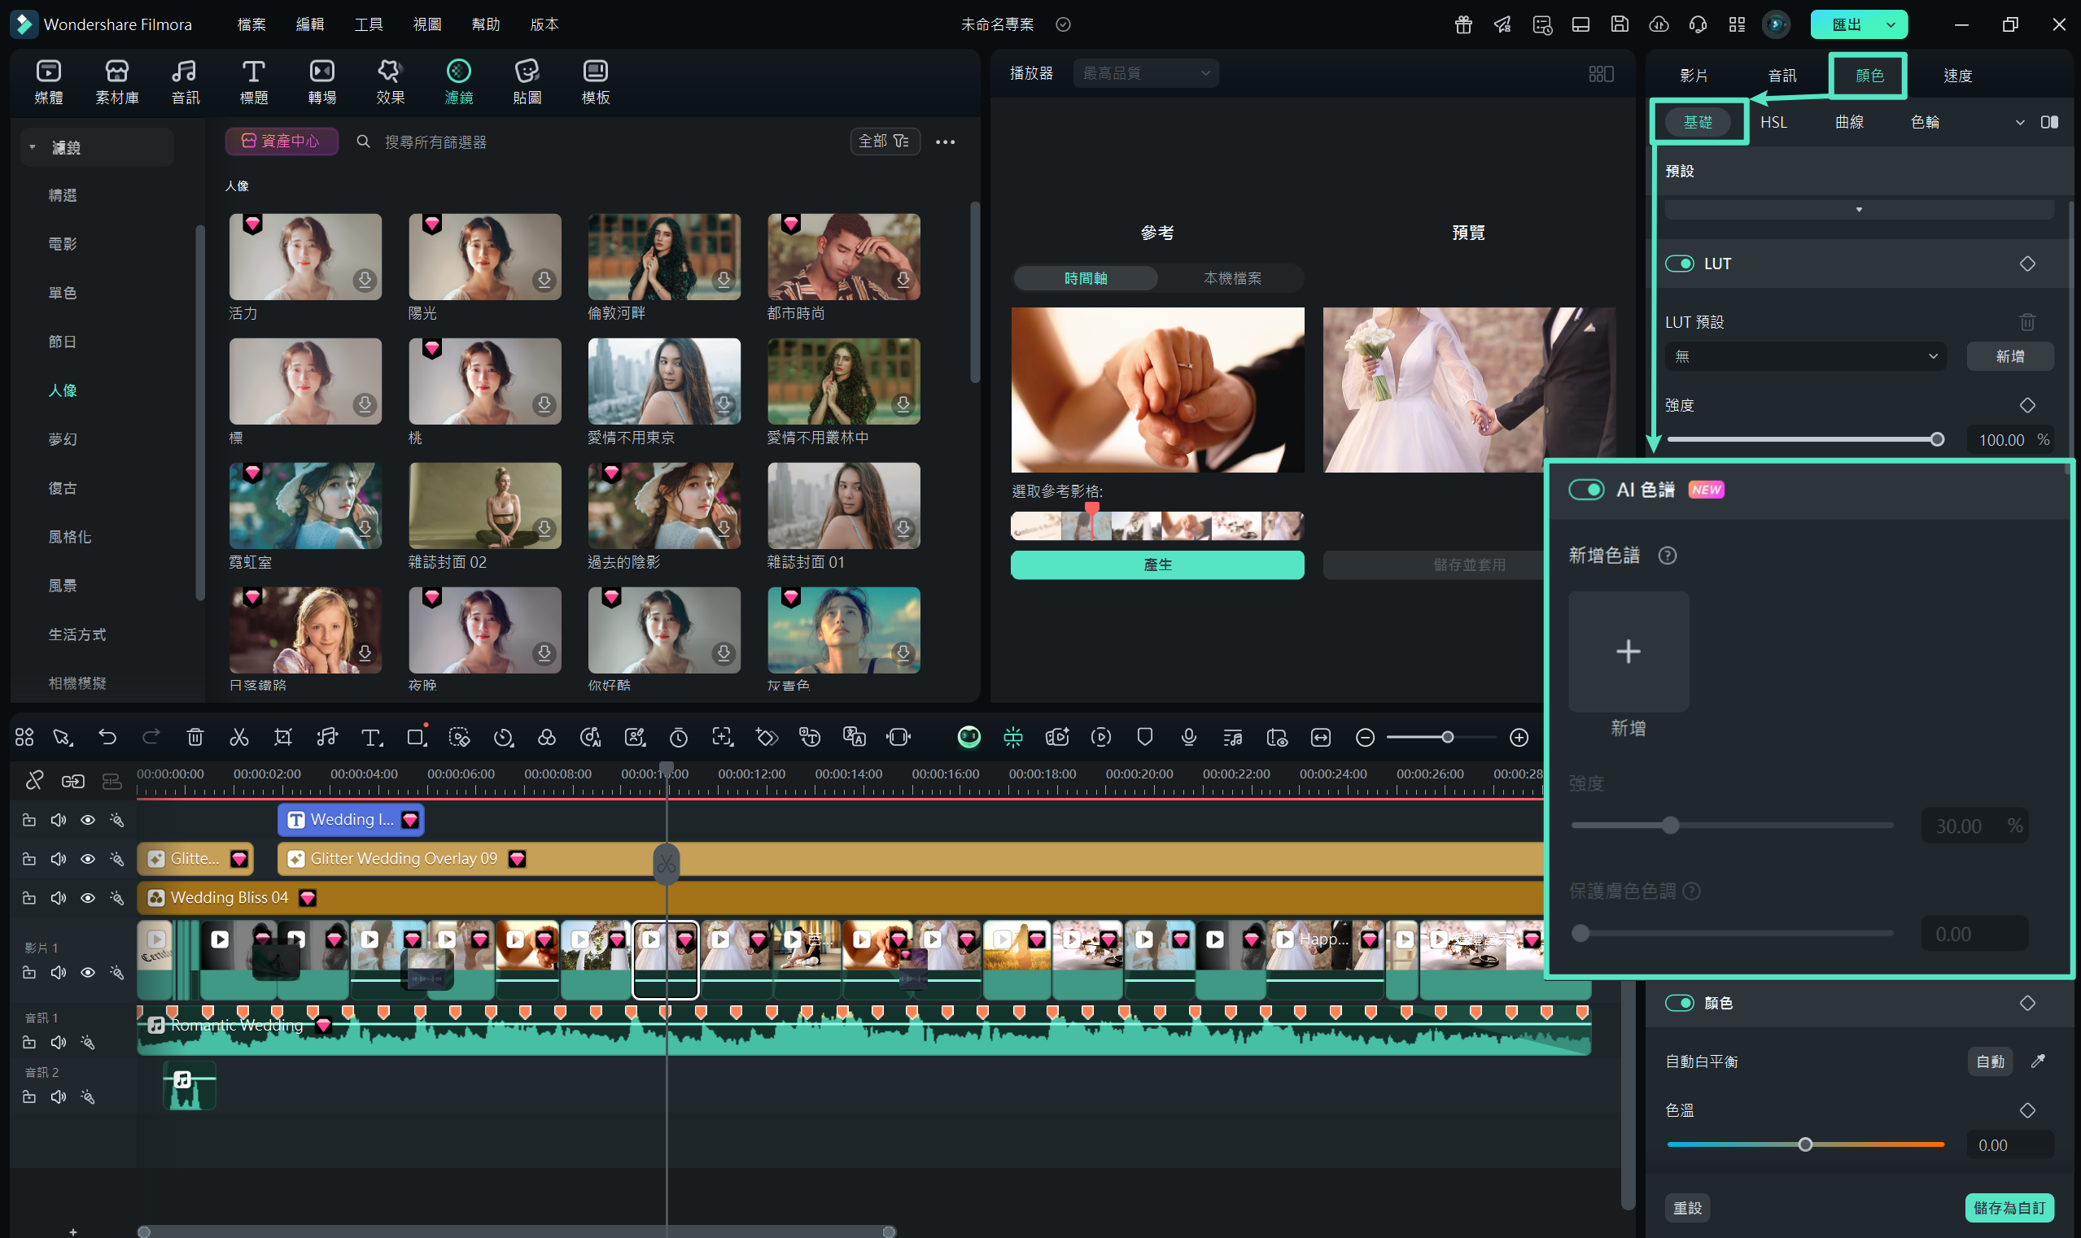
Task: Open the 素材庫 stock library
Action: pos(117,82)
